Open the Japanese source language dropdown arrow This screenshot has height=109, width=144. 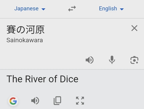click(x=43, y=9)
